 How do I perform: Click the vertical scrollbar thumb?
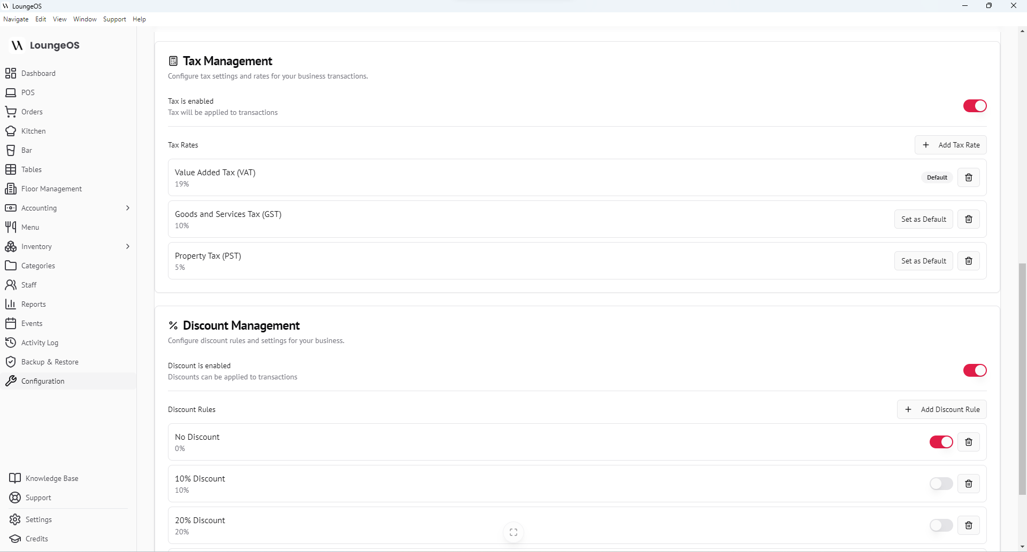pyautogui.click(x=1022, y=379)
